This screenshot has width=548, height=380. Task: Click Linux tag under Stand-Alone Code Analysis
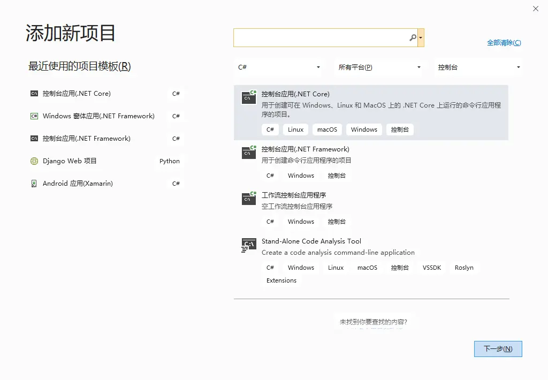pyautogui.click(x=336, y=268)
